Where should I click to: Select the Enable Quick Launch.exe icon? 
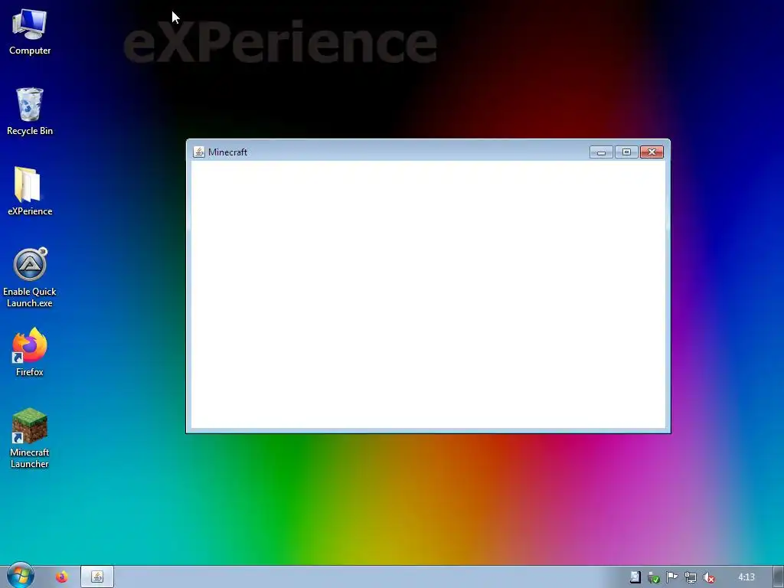click(x=30, y=277)
